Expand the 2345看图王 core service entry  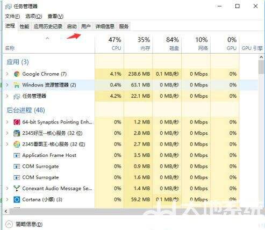7,144
